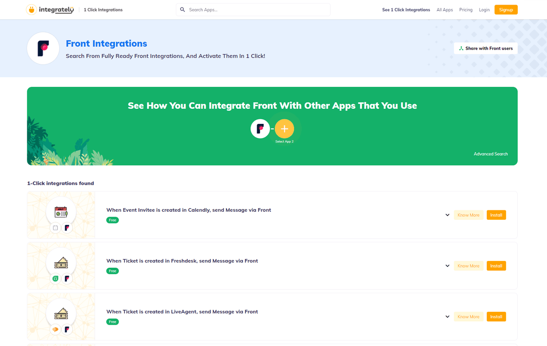The height and width of the screenshot is (346, 547).
Task: Open See 1 Click Integrations menu item
Action: tap(406, 10)
